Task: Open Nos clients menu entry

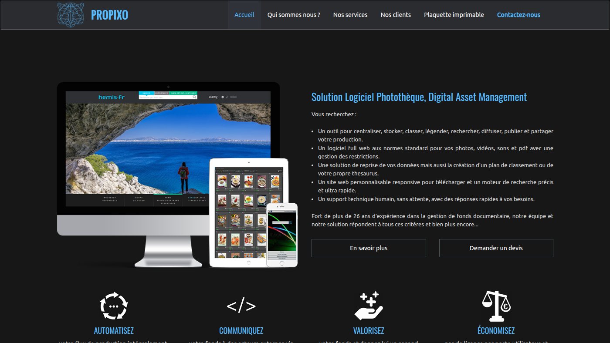Action: [396, 15]
